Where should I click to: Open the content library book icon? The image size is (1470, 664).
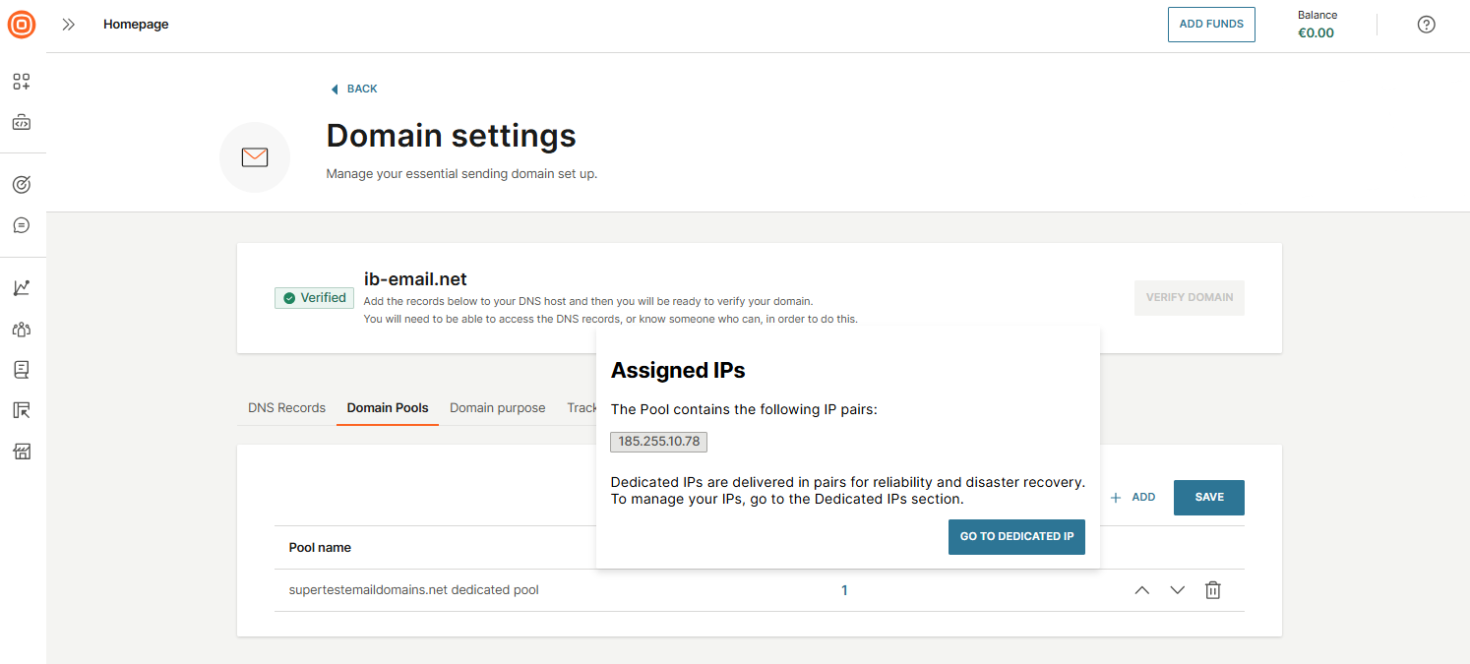(x=21, y=369)
